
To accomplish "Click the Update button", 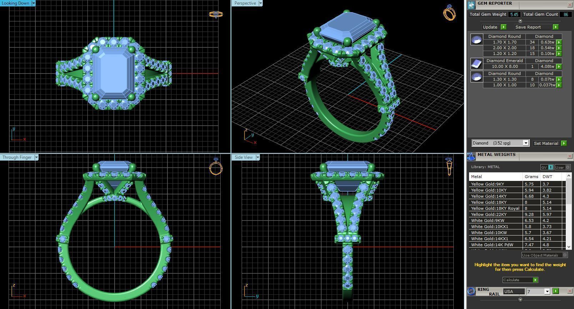I will (x=490, y=27).
